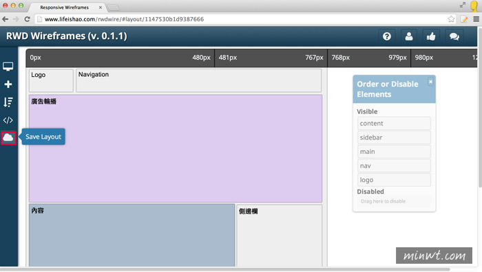Click the Logo wireframe box

point(51,80)
